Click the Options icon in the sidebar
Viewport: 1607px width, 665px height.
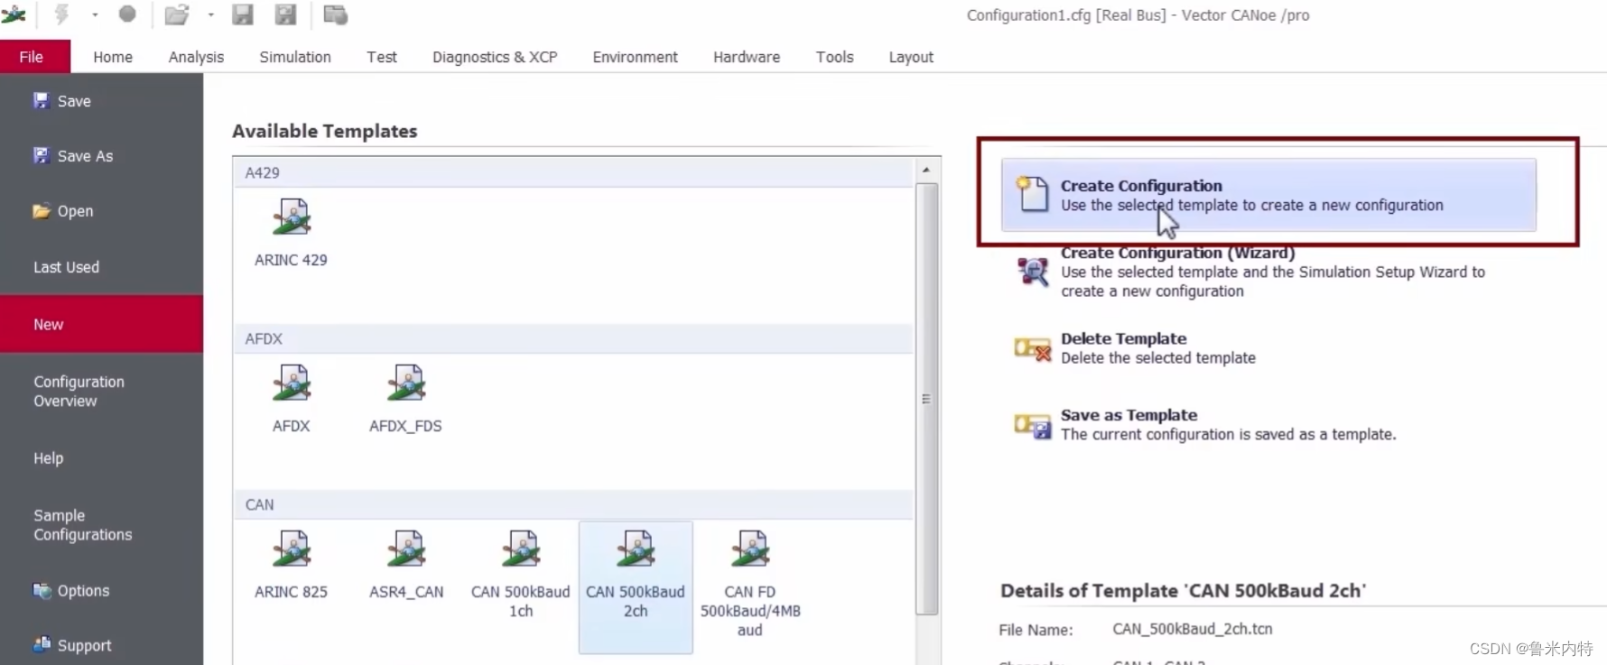(42, 590)
